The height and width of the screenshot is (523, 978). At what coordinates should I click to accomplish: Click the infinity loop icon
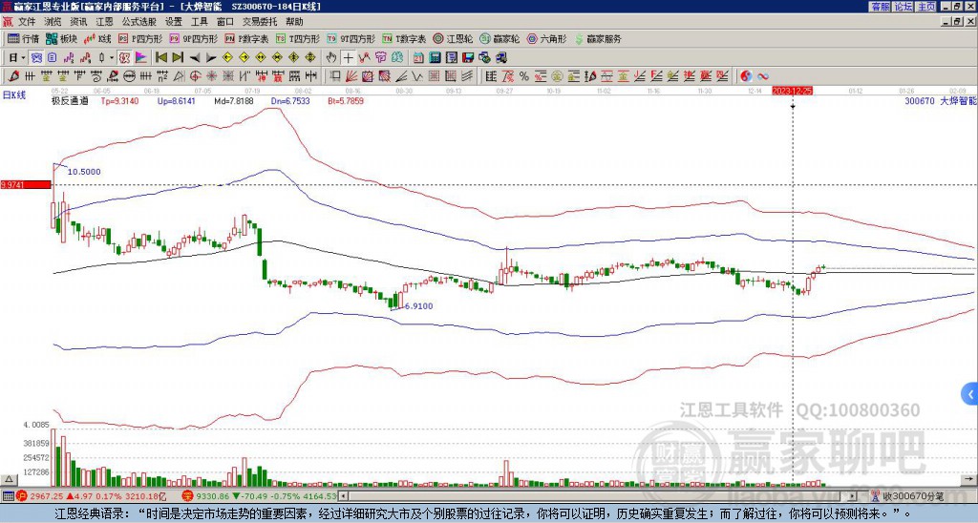763,76
